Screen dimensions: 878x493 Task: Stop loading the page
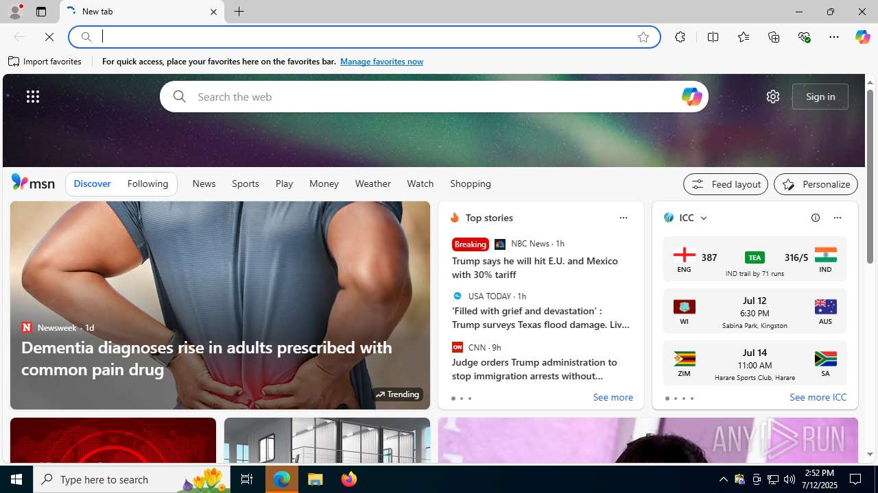(x=49, y=37)
